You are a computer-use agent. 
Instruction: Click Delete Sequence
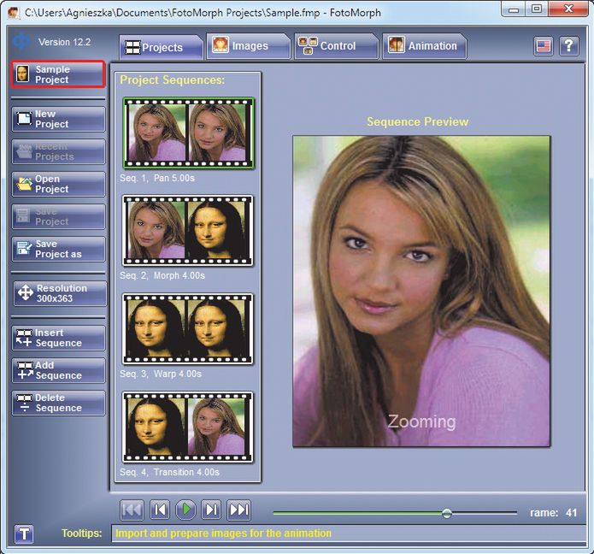(59, 404)
